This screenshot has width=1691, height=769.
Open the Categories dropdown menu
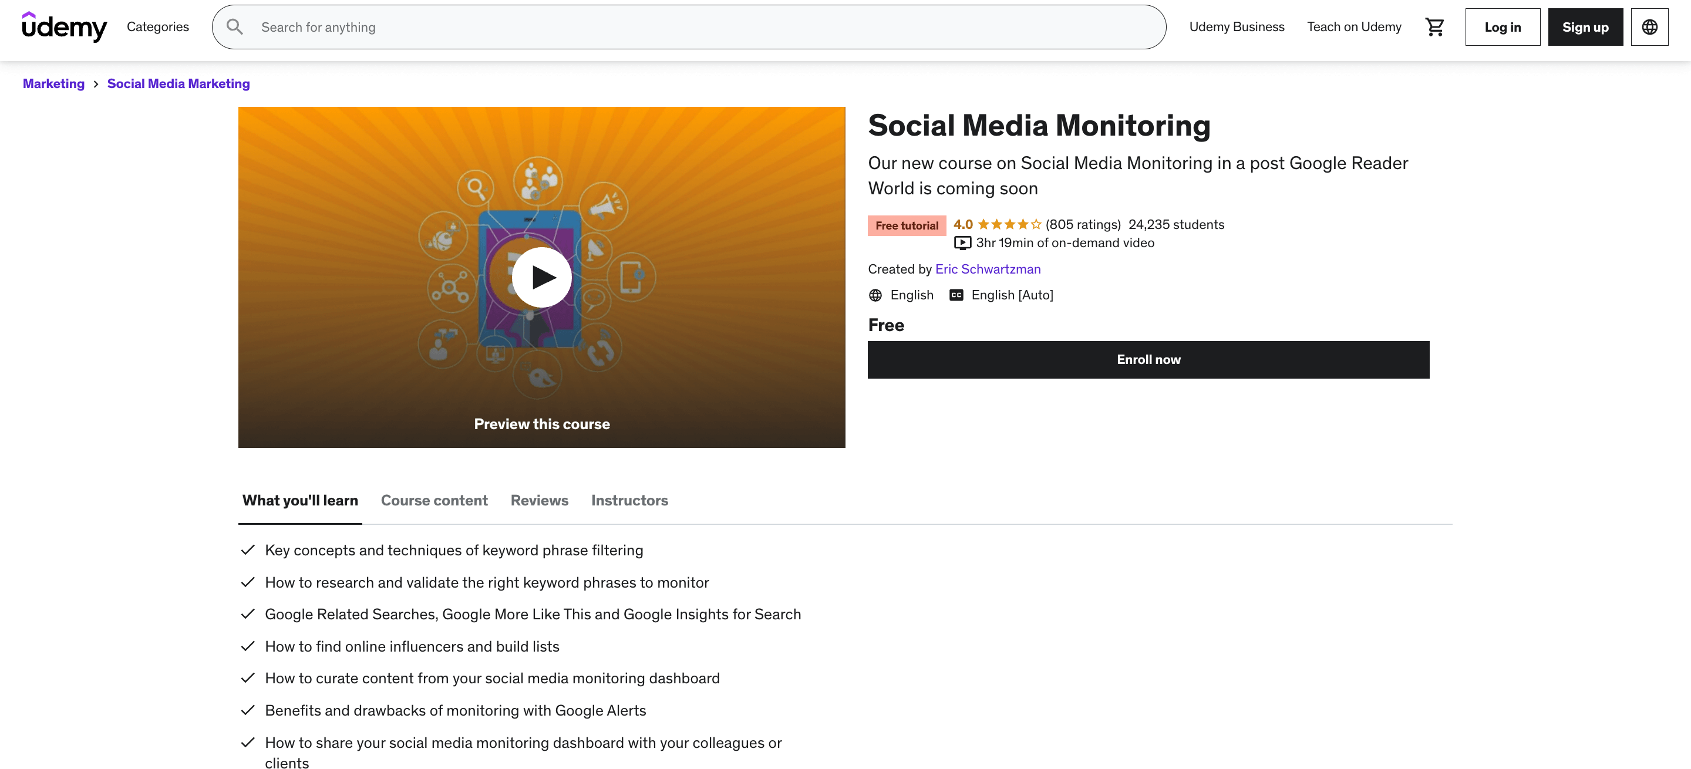point(157,27)
